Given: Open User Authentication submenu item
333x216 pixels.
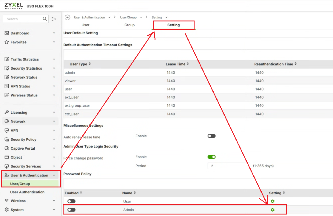Looking at the screenshot, I should (x=27, y=192).
